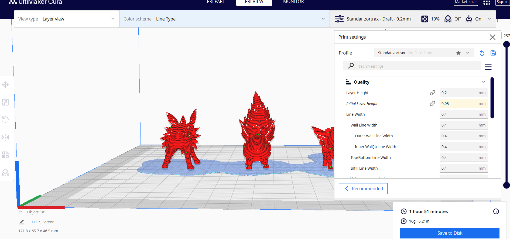The width and height of the screenshot is (510, 239).
Task: Reset profile changes with the undo arrow icon
Action: pos(482,53)
